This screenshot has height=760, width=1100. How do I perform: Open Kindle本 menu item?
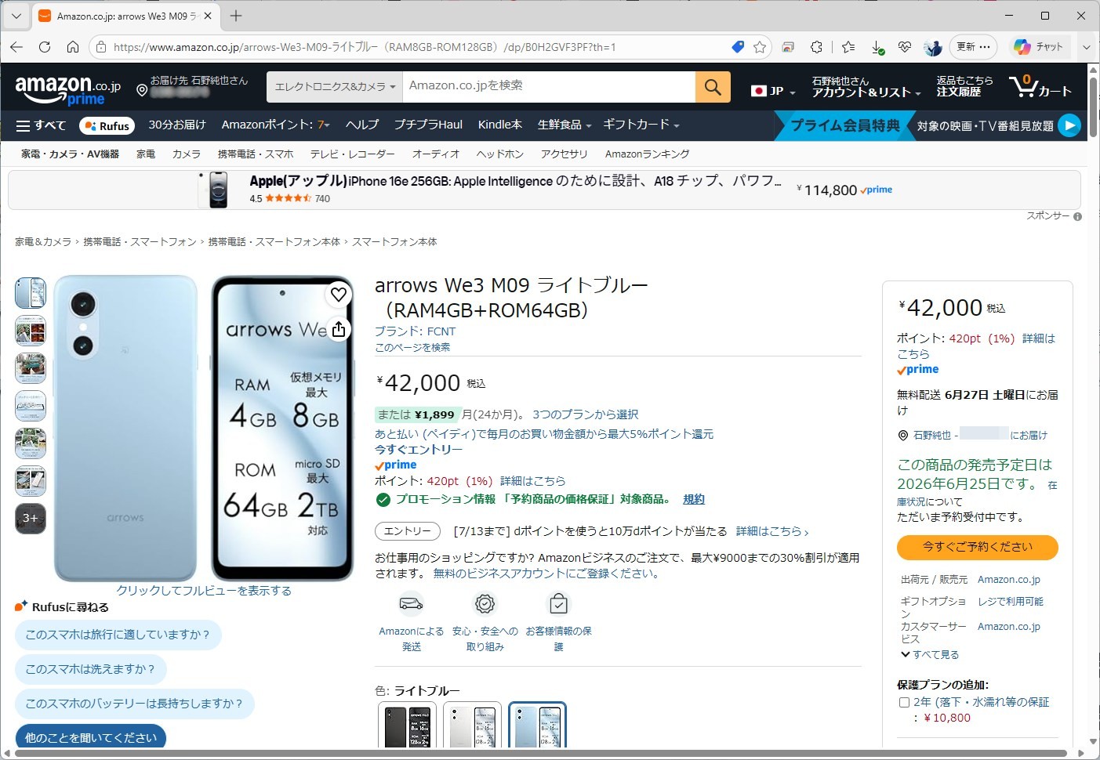500,125
